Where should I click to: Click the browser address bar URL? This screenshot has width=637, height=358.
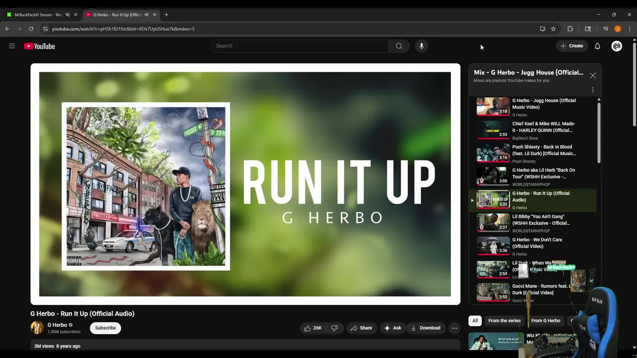pyautogui.click(x=123, y=29)
